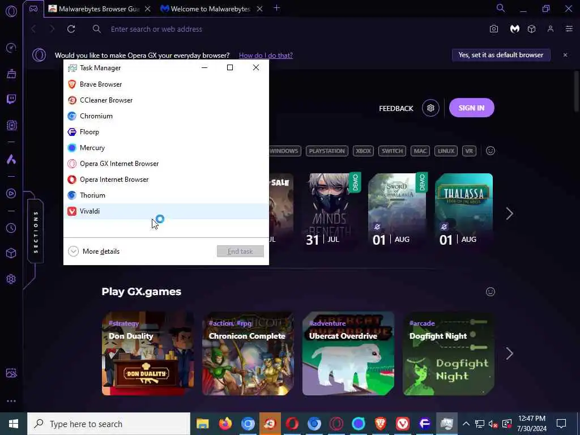The width and height of the screenshot is (580, 435).
Task: Click the End task button
Action: [x=240, y=251]
